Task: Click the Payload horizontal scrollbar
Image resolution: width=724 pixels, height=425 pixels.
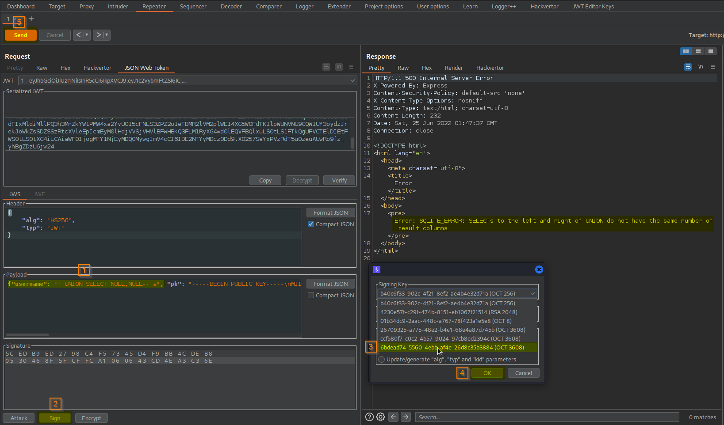Action: pyautogui.click(x=27, y=335)
